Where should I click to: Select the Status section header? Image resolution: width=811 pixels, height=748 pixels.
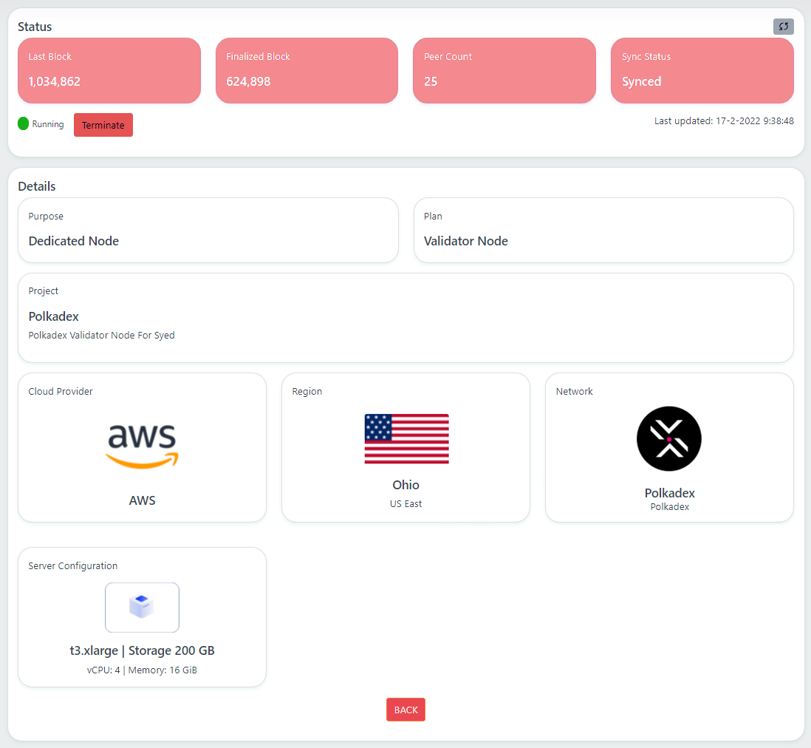[33, 27]
